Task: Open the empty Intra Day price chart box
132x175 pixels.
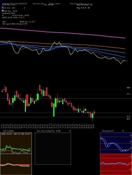Action: tap(53, 148)
